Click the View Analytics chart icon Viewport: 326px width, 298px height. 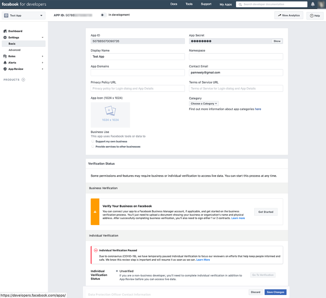click(279, 15)
